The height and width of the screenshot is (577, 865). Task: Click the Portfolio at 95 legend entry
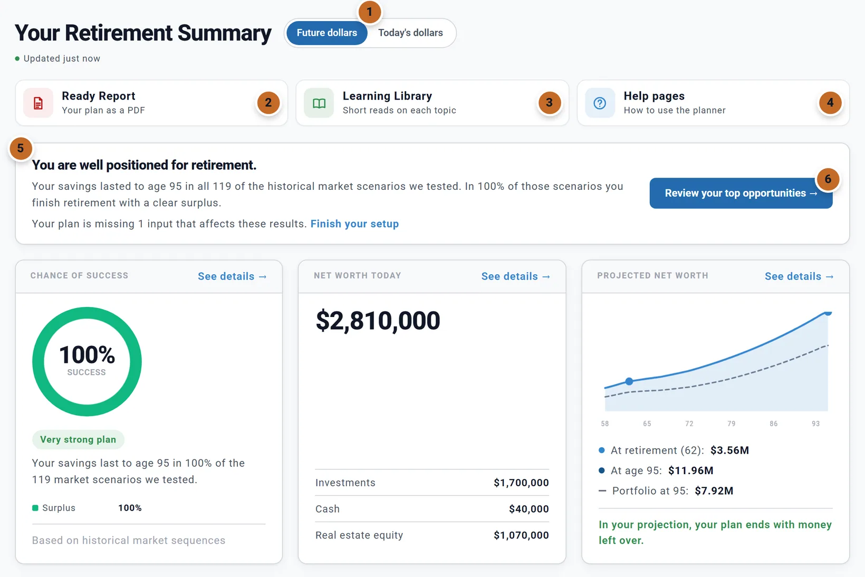point(666,491)
